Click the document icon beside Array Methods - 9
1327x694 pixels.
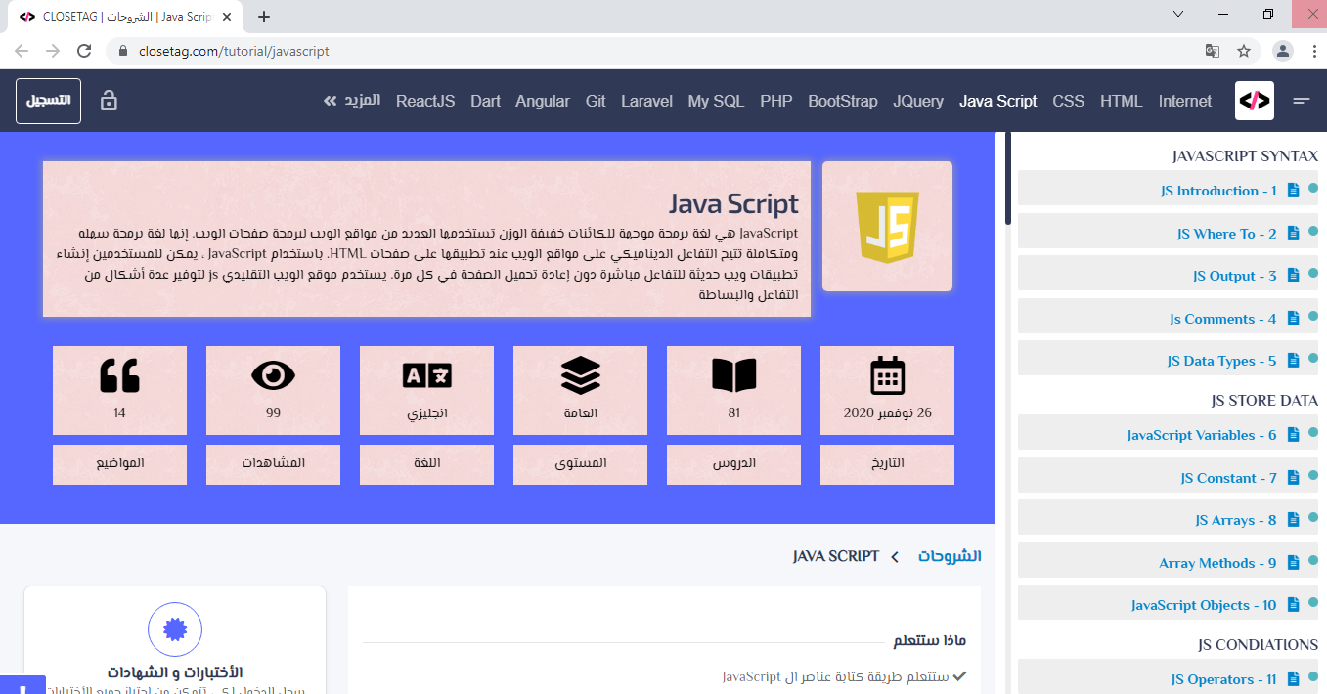pyautogui.click(x=1294, y=563)
